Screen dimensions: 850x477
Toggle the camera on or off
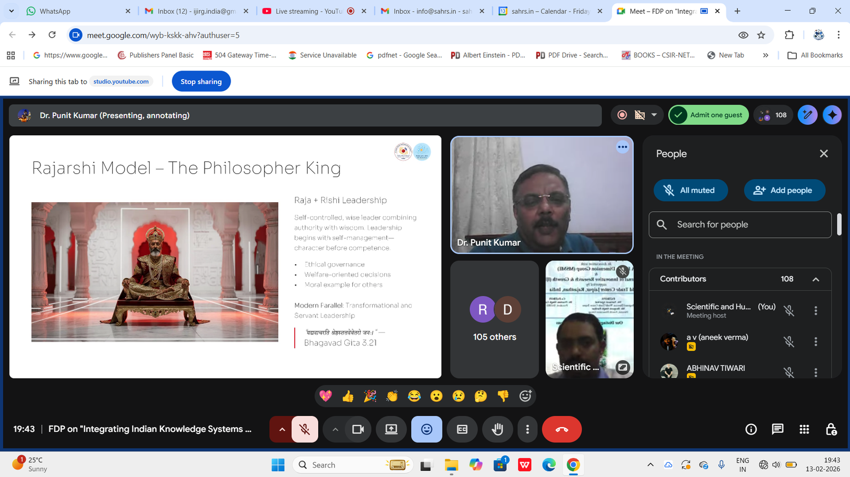coord(358,429)
